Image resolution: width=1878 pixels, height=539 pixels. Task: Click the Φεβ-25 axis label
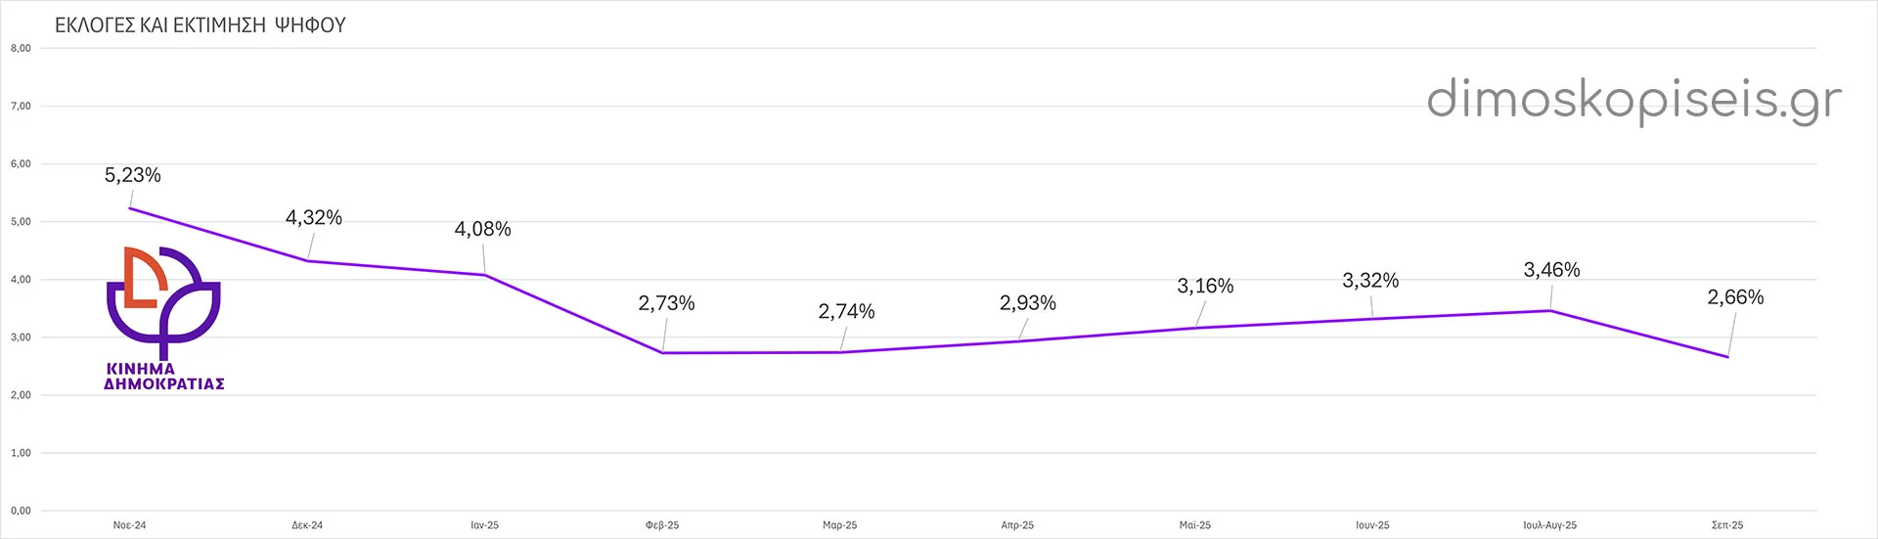click(x=662, y=525)
